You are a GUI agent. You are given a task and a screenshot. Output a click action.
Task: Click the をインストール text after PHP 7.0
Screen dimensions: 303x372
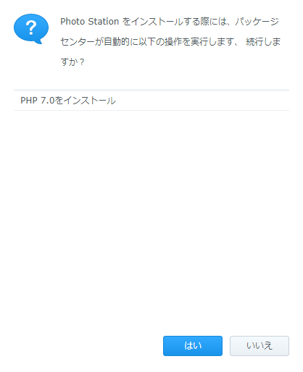click(x=85, y=101)
